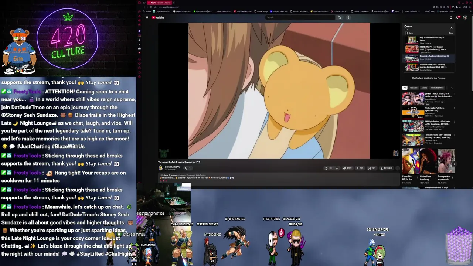The width and height of the screenshot is (473, 266).
Task: Open YouTube notifications bell in header
Action: 458,17
